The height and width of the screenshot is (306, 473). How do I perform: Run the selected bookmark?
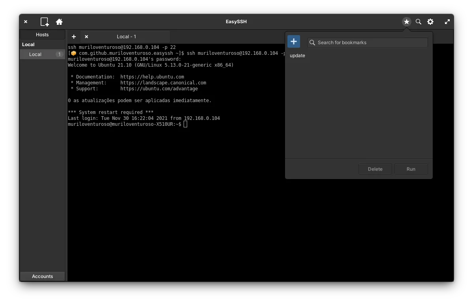(x=411, y=169)
